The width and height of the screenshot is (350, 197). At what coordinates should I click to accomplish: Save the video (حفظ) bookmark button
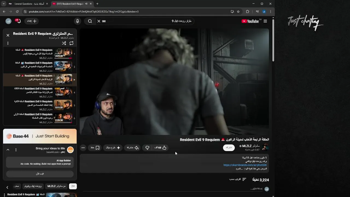(x=95, y=148)
